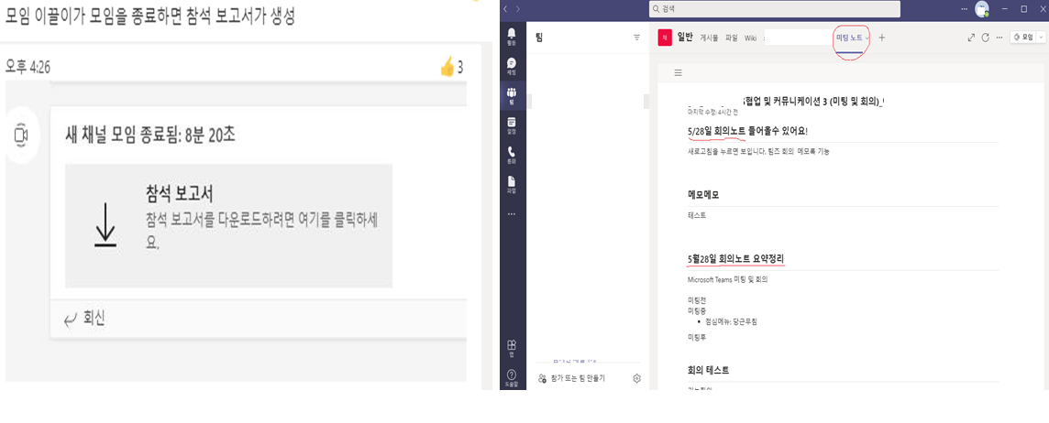1049x423 pixels.
Task: Switch to the 게시물 tab
Action: click(x=709, y=38)
